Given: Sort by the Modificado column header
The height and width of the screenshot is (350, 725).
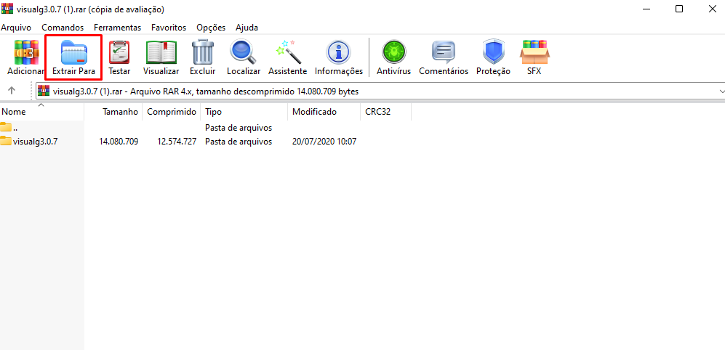Looking at the screenshot, I should [x=324, y=112].
